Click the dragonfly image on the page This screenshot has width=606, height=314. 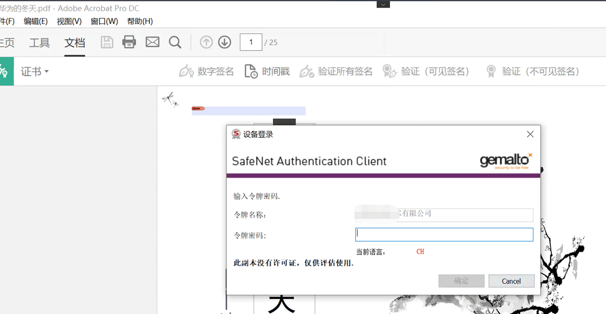click(170, 99)
